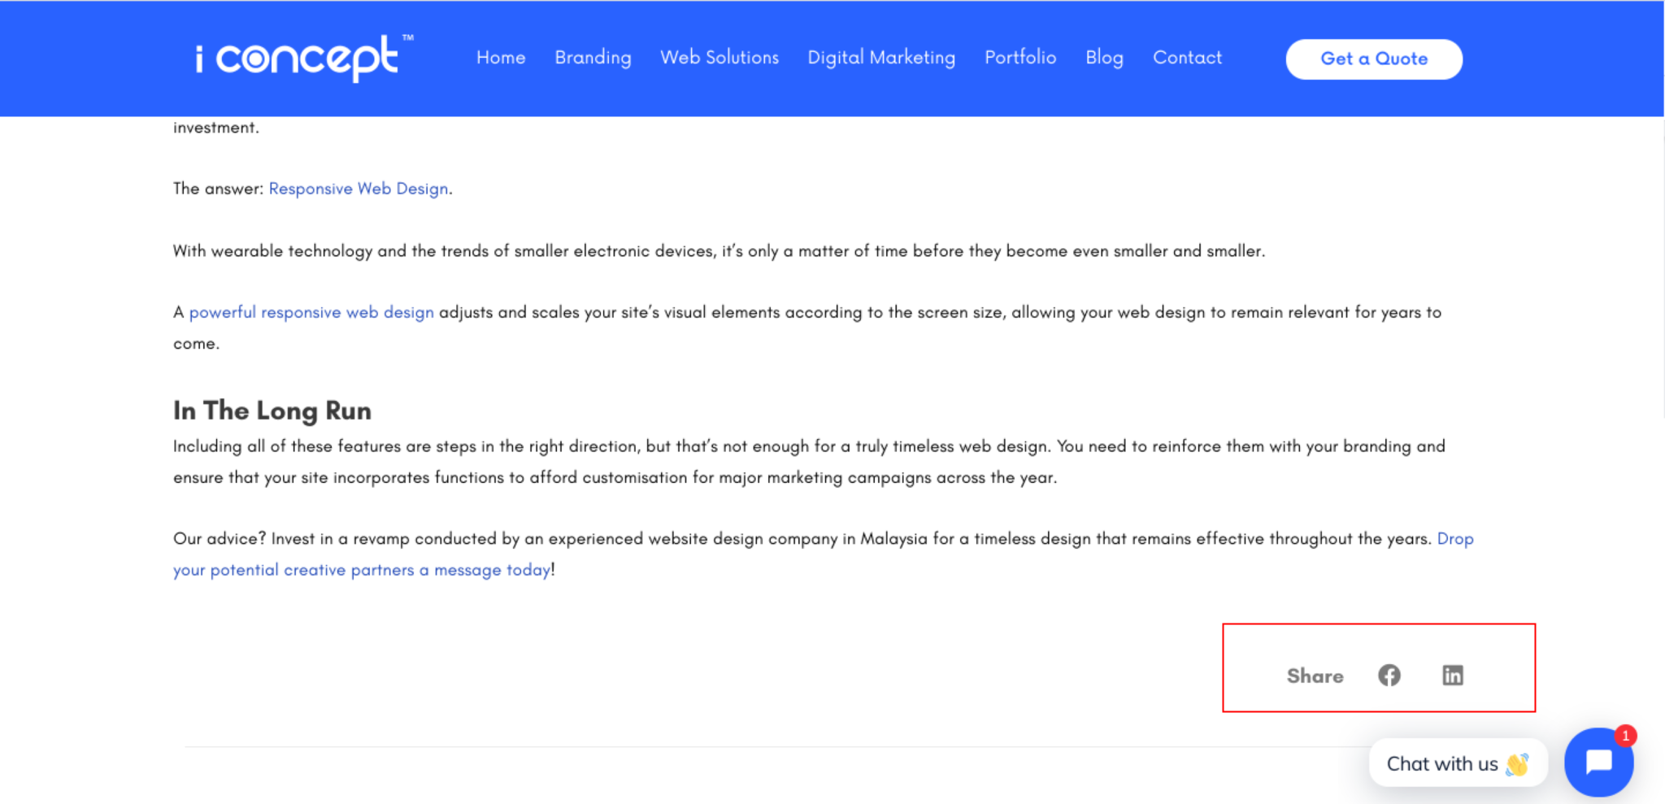Viewport: 1665px width, 804px height.
Task: Visit the Portfolio page
Action: click(1020, 58)
